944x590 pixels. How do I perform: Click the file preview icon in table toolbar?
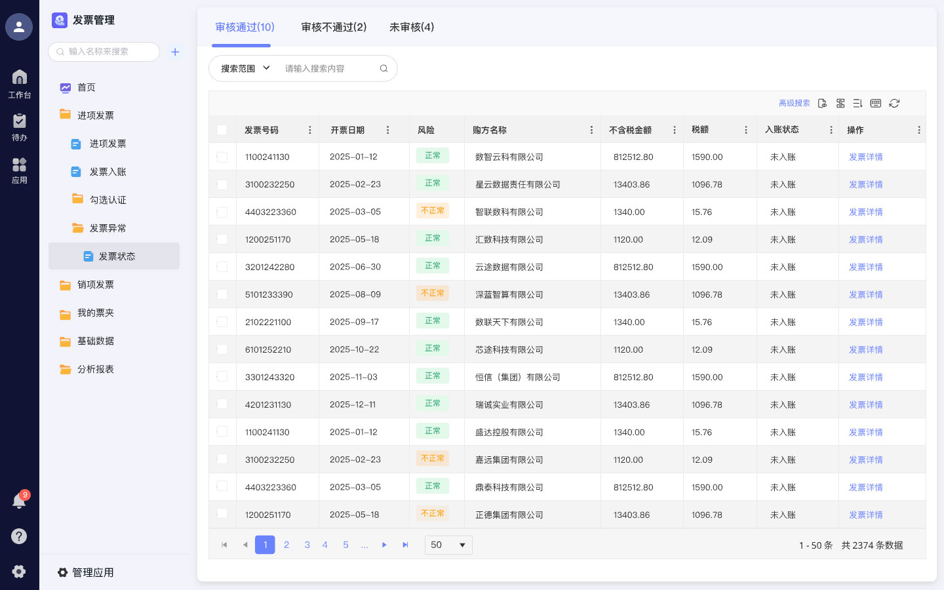tap(822, 103)
